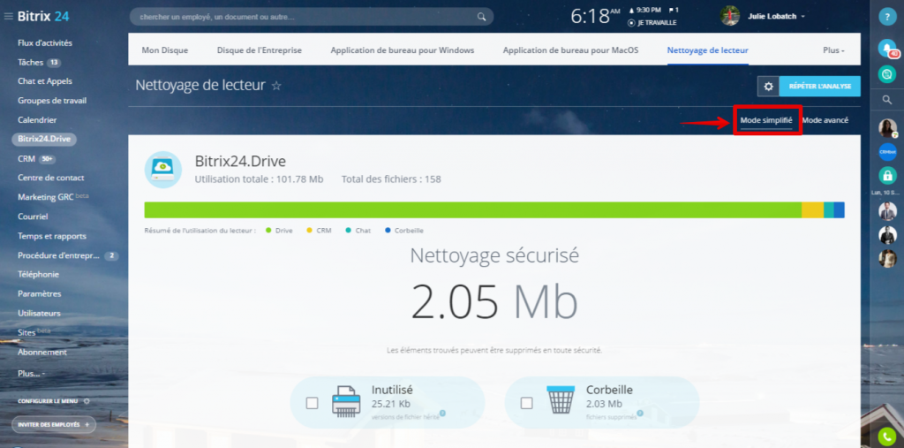Click the 9:30 PM reminder beside the clock
The height and width of the screenshot is (448, 904).
coord(644,10)
